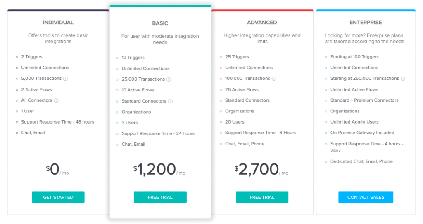Click info icon beside 5,000 Transactions
This screenshot has height=224, width=423.
coord(66,79)
